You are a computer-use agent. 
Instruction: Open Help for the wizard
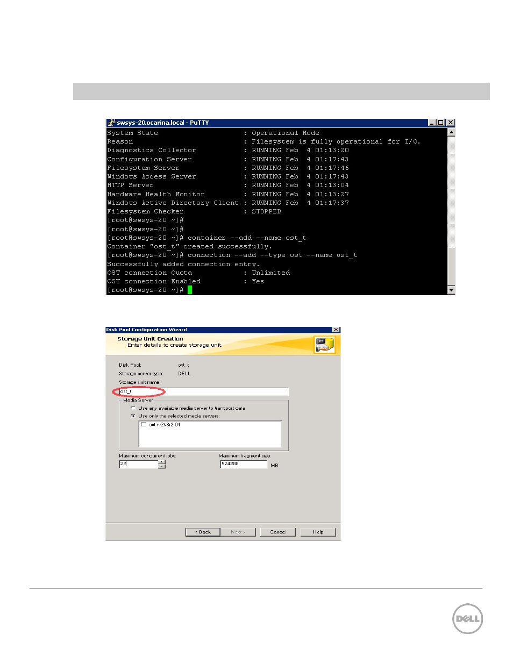pos(318,532)
